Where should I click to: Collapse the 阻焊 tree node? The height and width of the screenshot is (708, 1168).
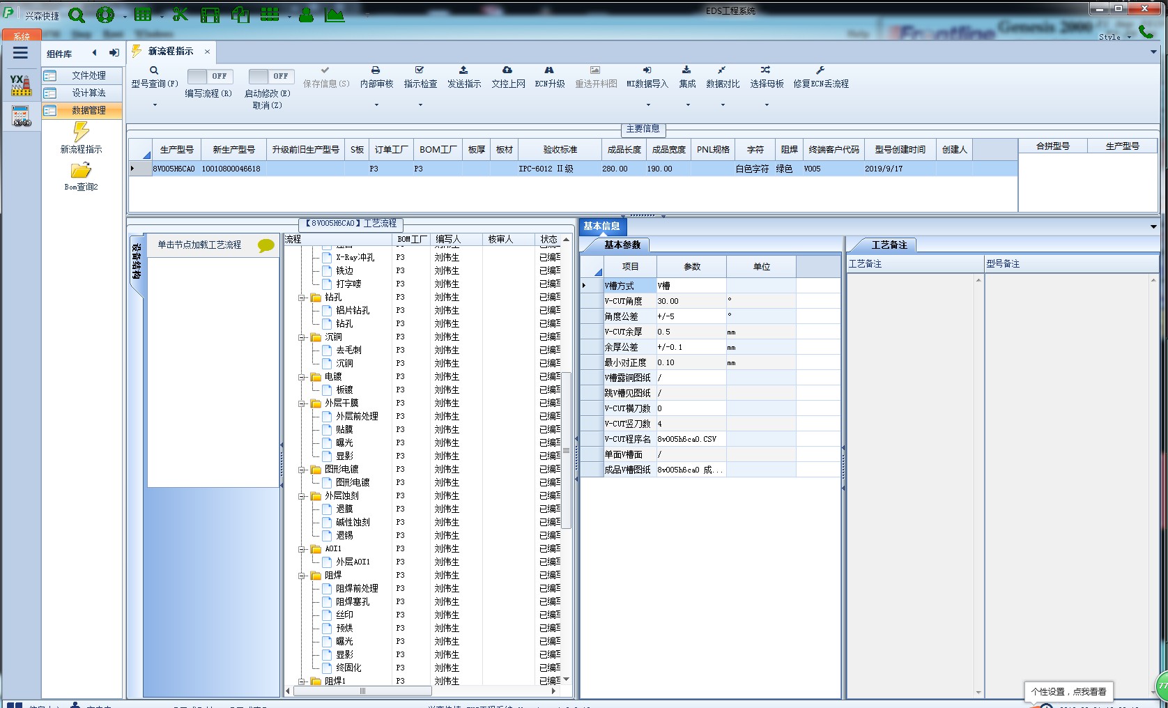[302, 576]
